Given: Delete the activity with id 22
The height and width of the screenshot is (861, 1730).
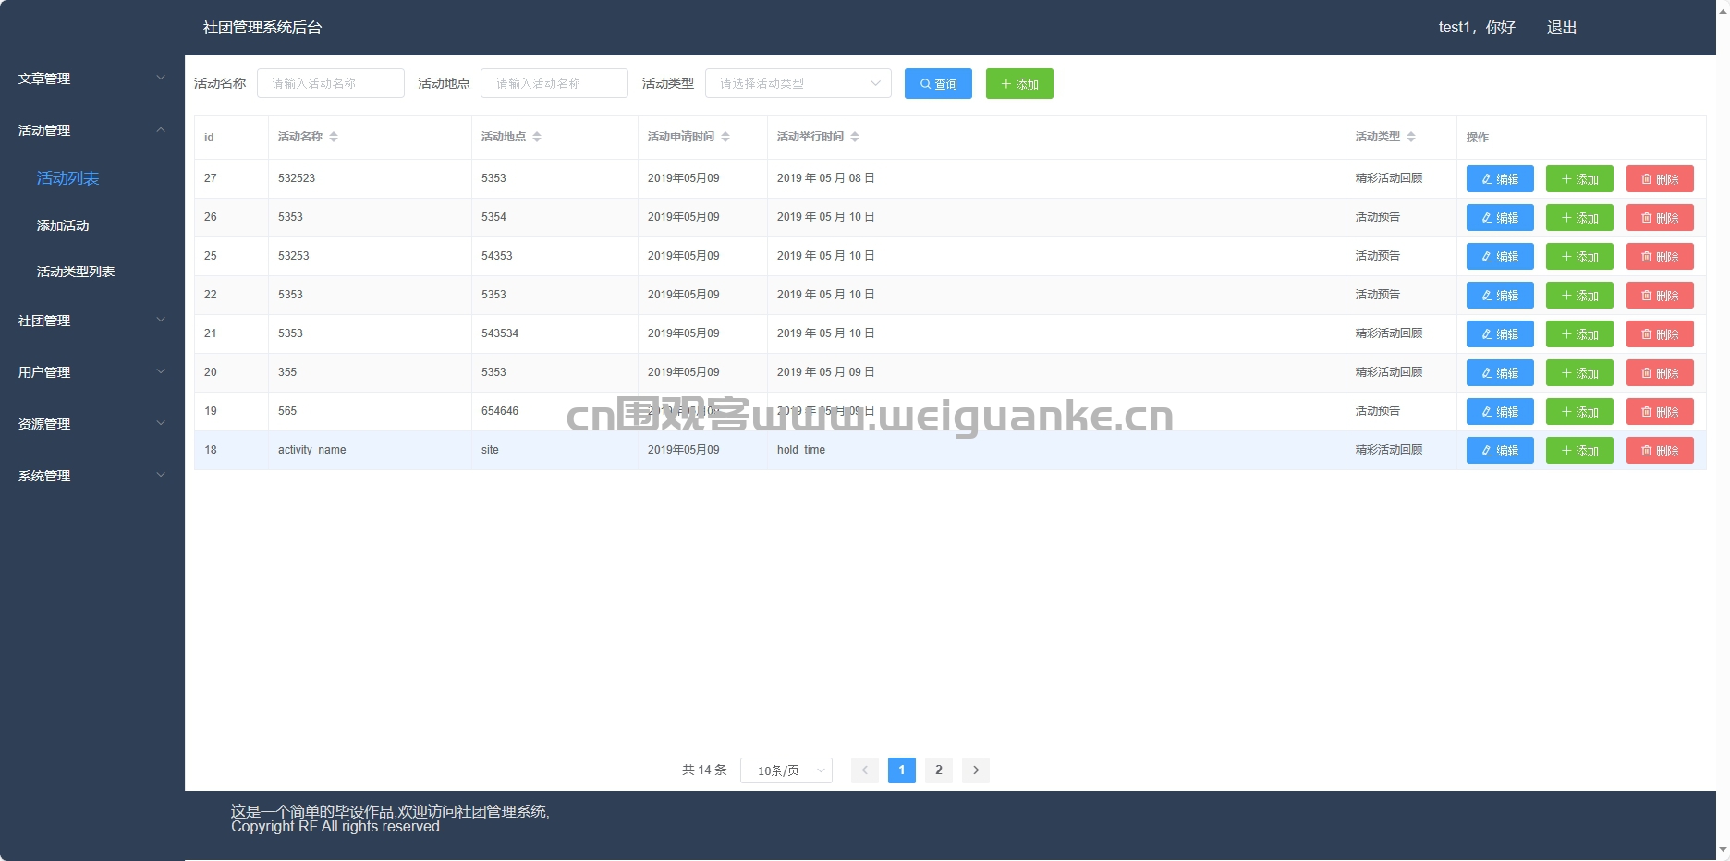Looking at the screenshot, I should 1660,296.
